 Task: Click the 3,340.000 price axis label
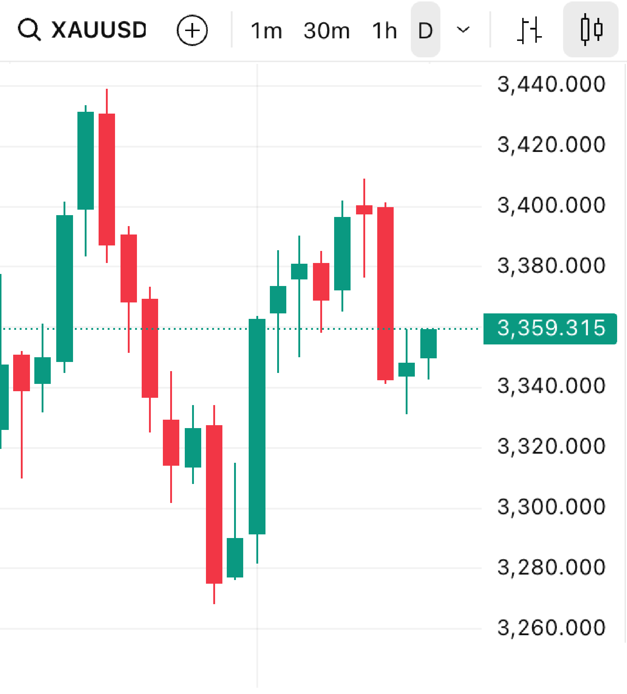[551, 386]
